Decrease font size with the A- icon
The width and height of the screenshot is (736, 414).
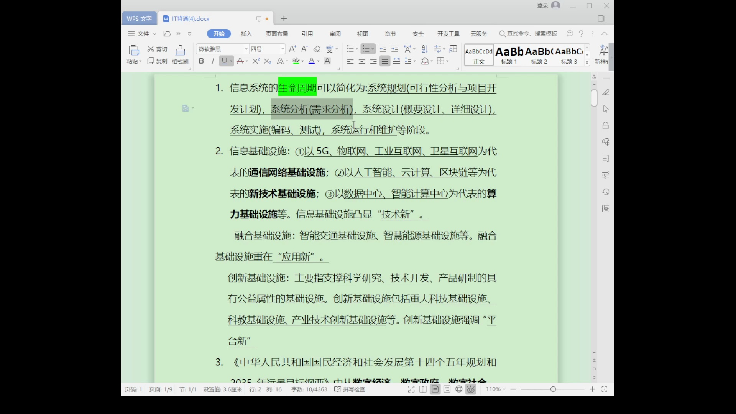pos(304,49)
